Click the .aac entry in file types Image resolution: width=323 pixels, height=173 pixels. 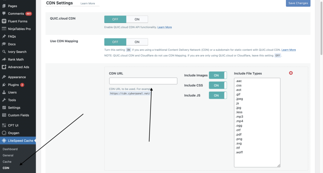coord(238,81)
